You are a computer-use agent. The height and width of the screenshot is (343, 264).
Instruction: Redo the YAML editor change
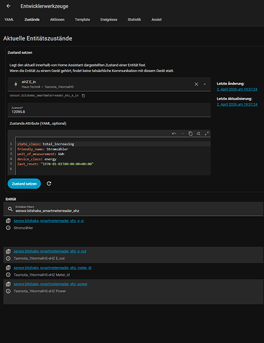pos(183,134)
